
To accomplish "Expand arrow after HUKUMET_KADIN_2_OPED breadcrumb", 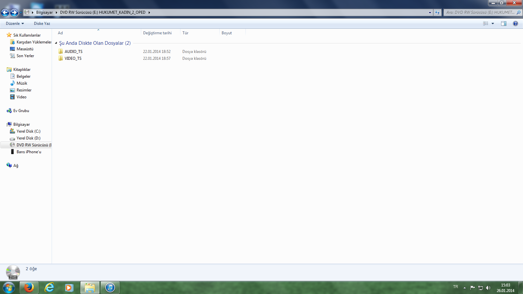I will click(x=149, y=12).
